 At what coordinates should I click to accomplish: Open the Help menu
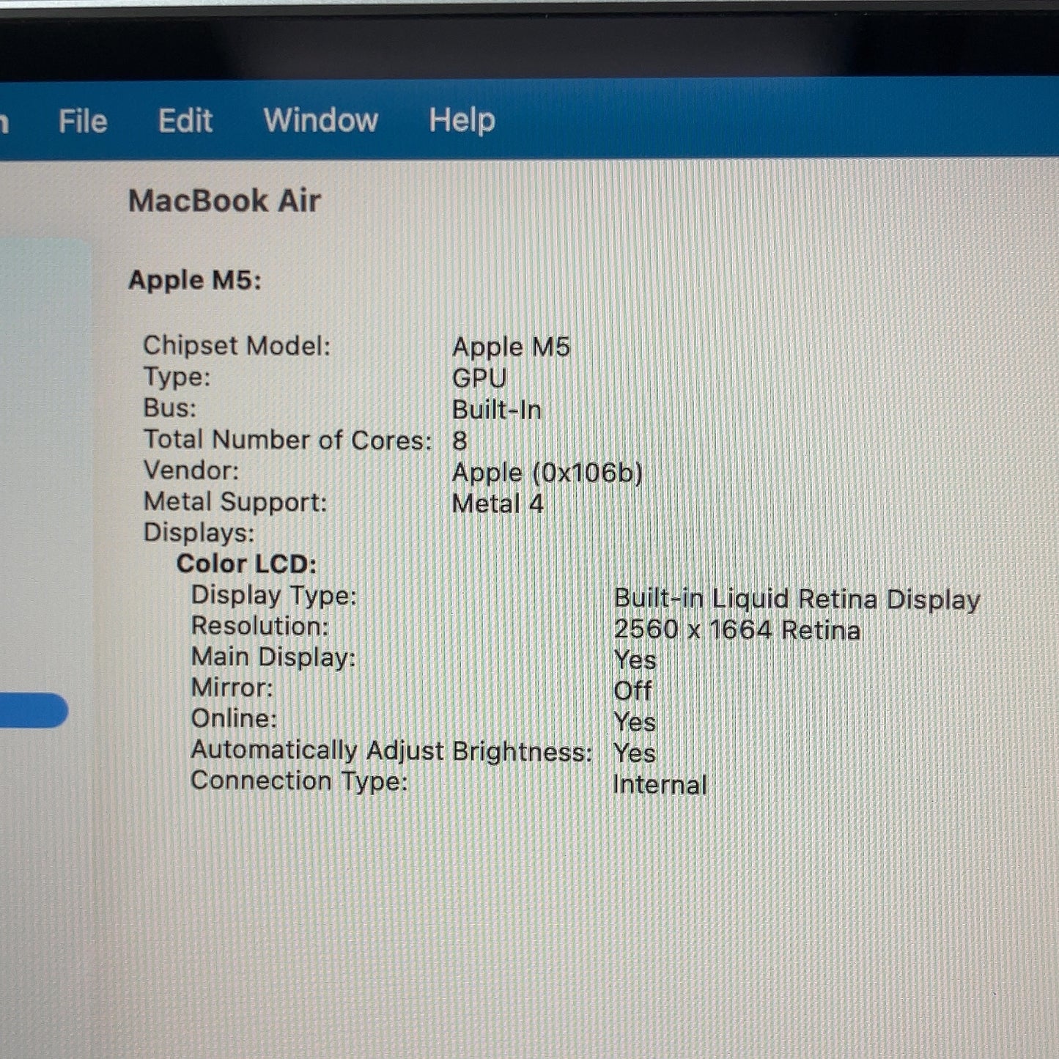coord(462,120)
